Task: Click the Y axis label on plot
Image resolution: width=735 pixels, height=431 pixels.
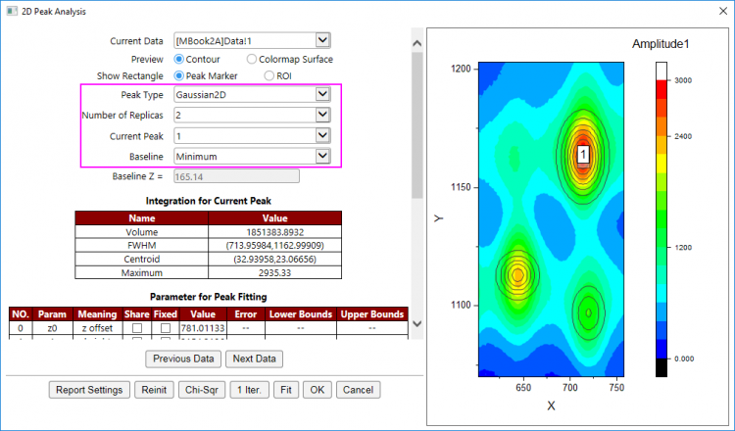Action: coord(439,218)
